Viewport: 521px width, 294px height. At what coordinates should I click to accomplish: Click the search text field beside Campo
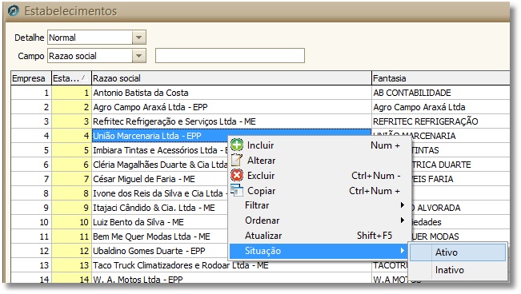(x=230, y=56)
